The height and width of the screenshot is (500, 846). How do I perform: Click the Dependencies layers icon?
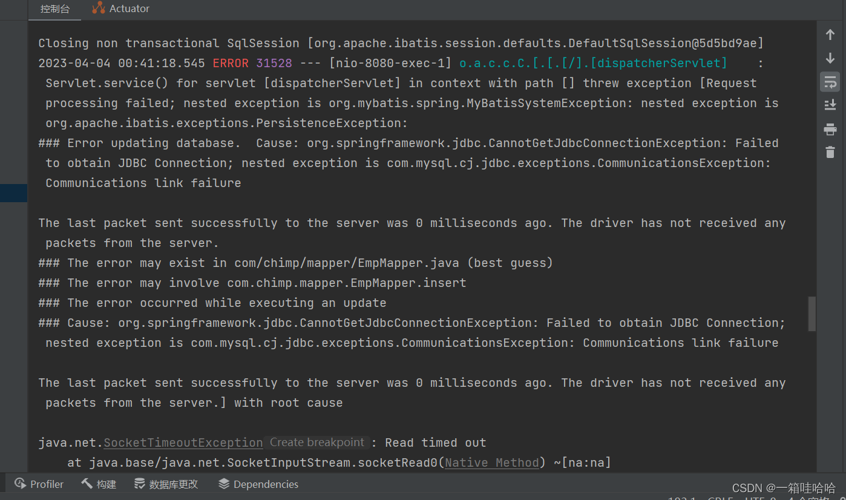pyautogui.click(x=224, y=484)
